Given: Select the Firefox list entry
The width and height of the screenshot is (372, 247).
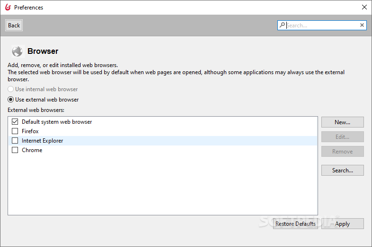Looking at the screenshot, I should pyautogui.click(x=163, y=131).
